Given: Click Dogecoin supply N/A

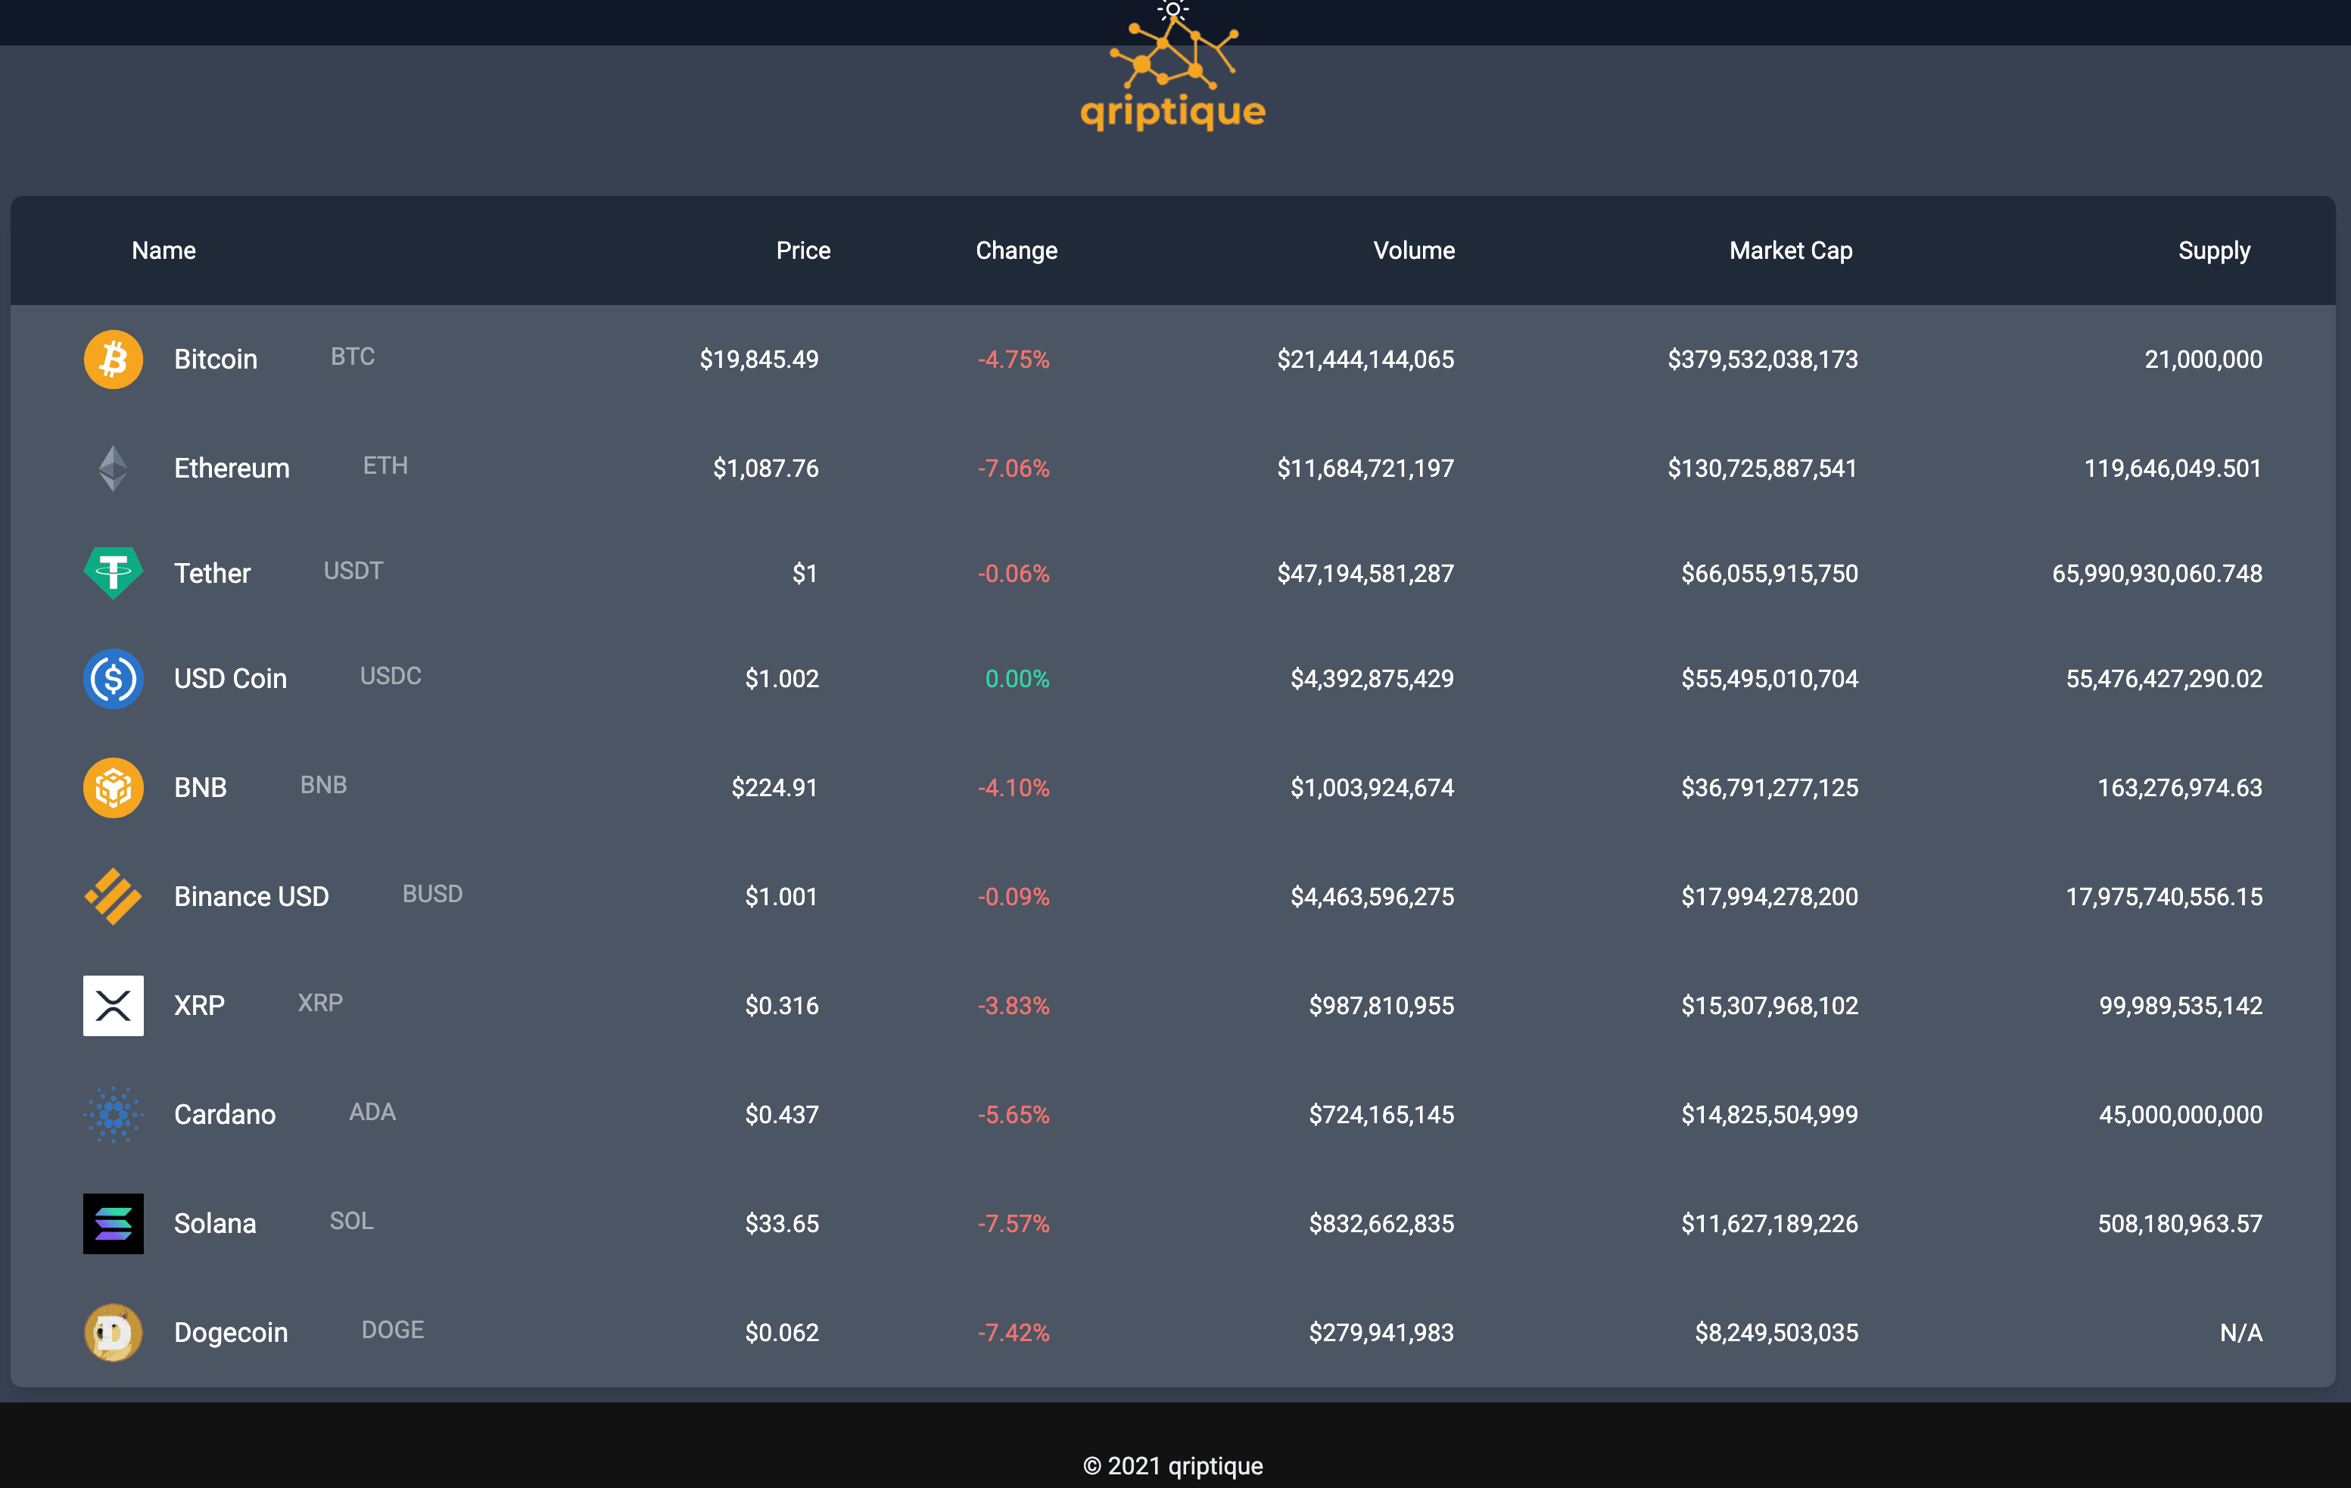Looking at the screenshot, I should (2240, 1333).
